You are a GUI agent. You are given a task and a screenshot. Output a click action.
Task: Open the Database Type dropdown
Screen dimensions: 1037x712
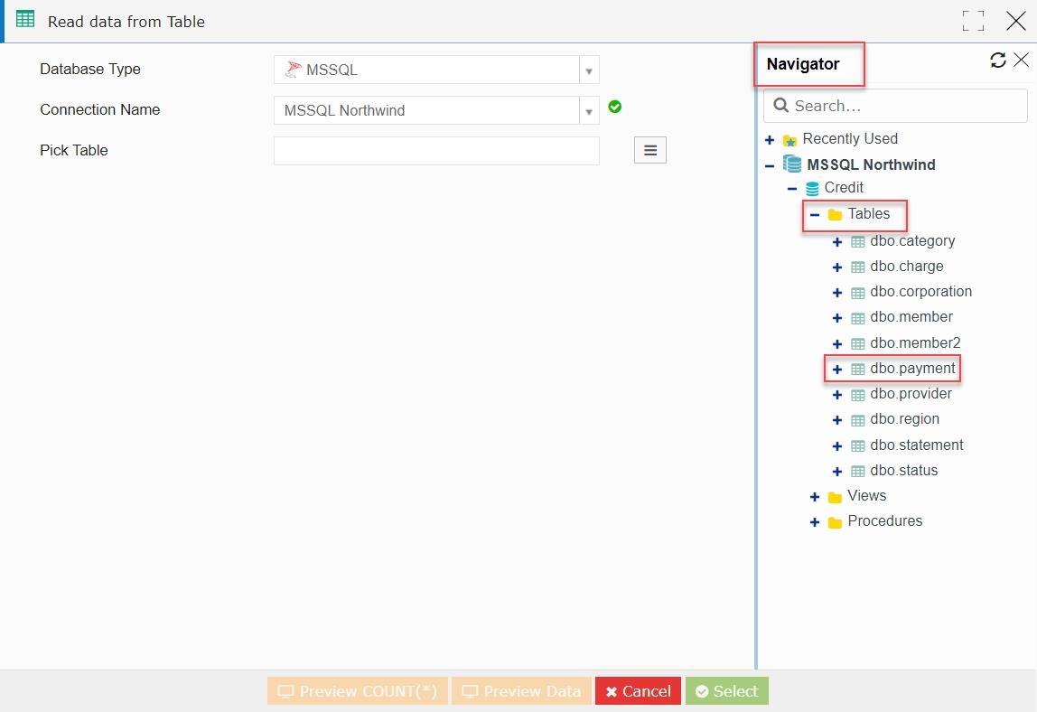tap(436, 70)
